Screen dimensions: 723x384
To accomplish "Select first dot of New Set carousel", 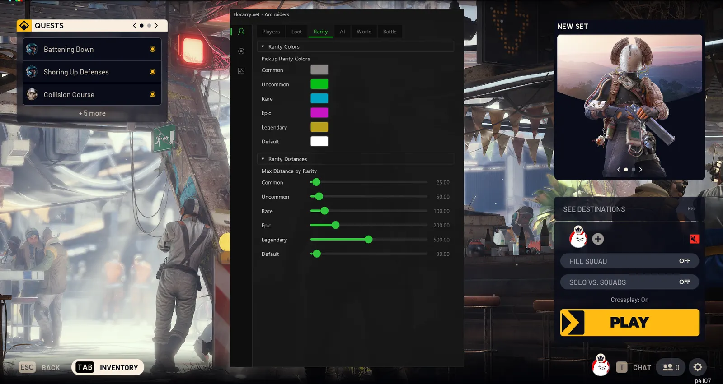I will (626, 170).
